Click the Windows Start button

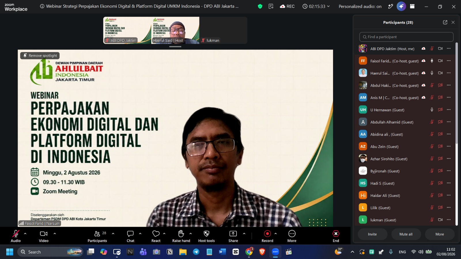tap(10, 252)
